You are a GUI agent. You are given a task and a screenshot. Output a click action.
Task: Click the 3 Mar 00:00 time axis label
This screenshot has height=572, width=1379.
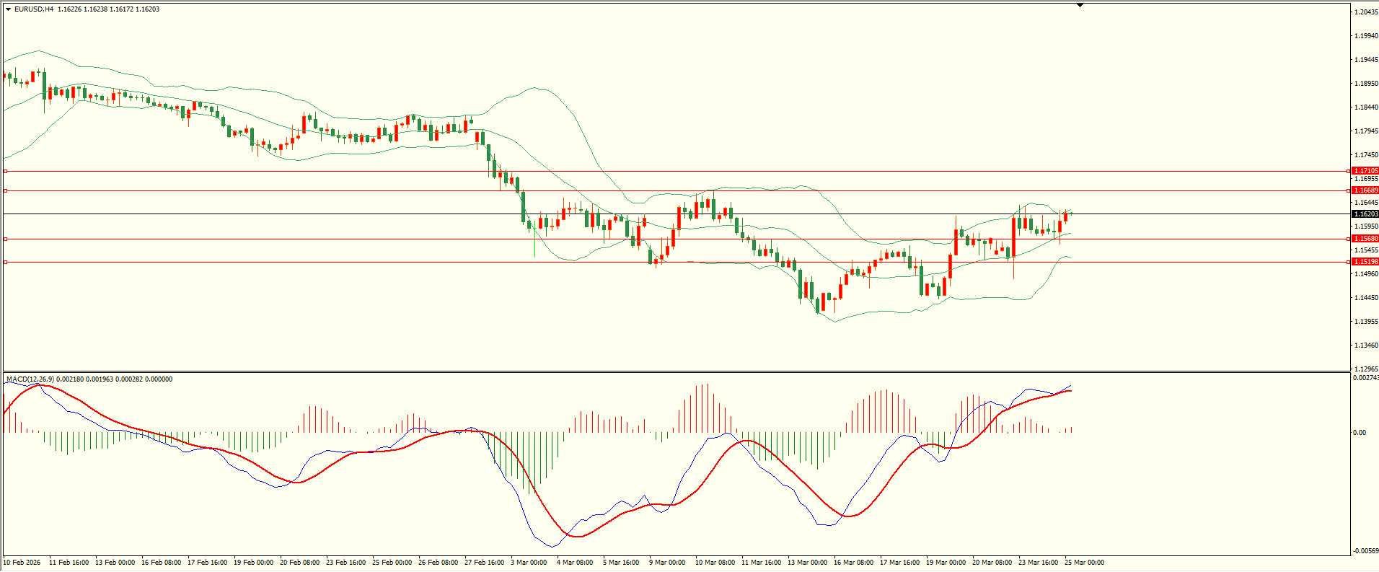pos(529,563)
